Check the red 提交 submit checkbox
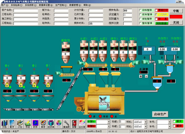The height and width of the screenshot is (134, 185). tap(174, 126)
